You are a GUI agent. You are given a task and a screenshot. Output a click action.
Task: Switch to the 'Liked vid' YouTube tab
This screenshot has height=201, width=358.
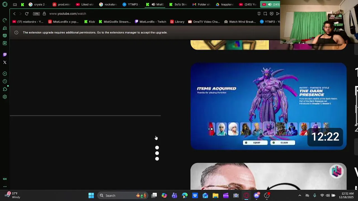pos(85,4)
